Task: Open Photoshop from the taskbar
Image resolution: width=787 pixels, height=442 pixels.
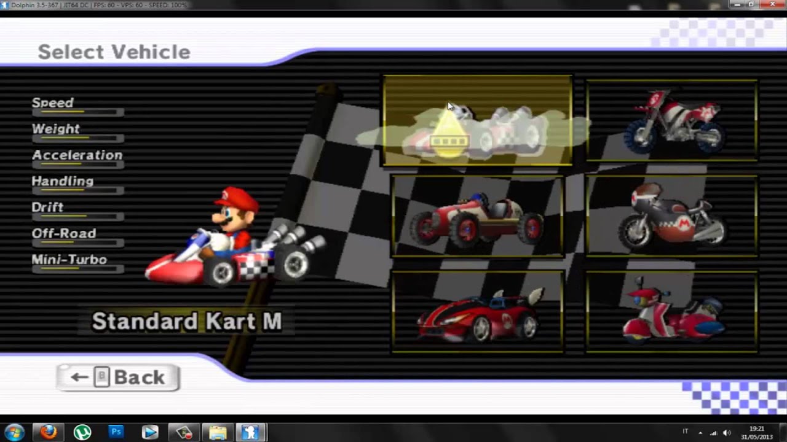Action: click(x=116, y=432)
